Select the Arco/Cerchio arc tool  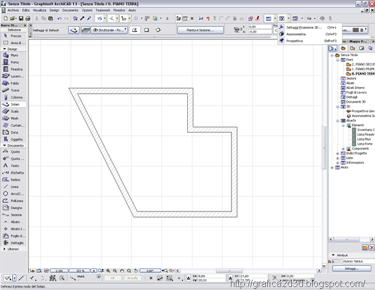(14, 194)
